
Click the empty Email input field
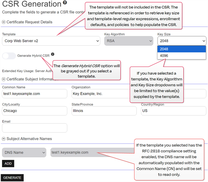[34, 128]
